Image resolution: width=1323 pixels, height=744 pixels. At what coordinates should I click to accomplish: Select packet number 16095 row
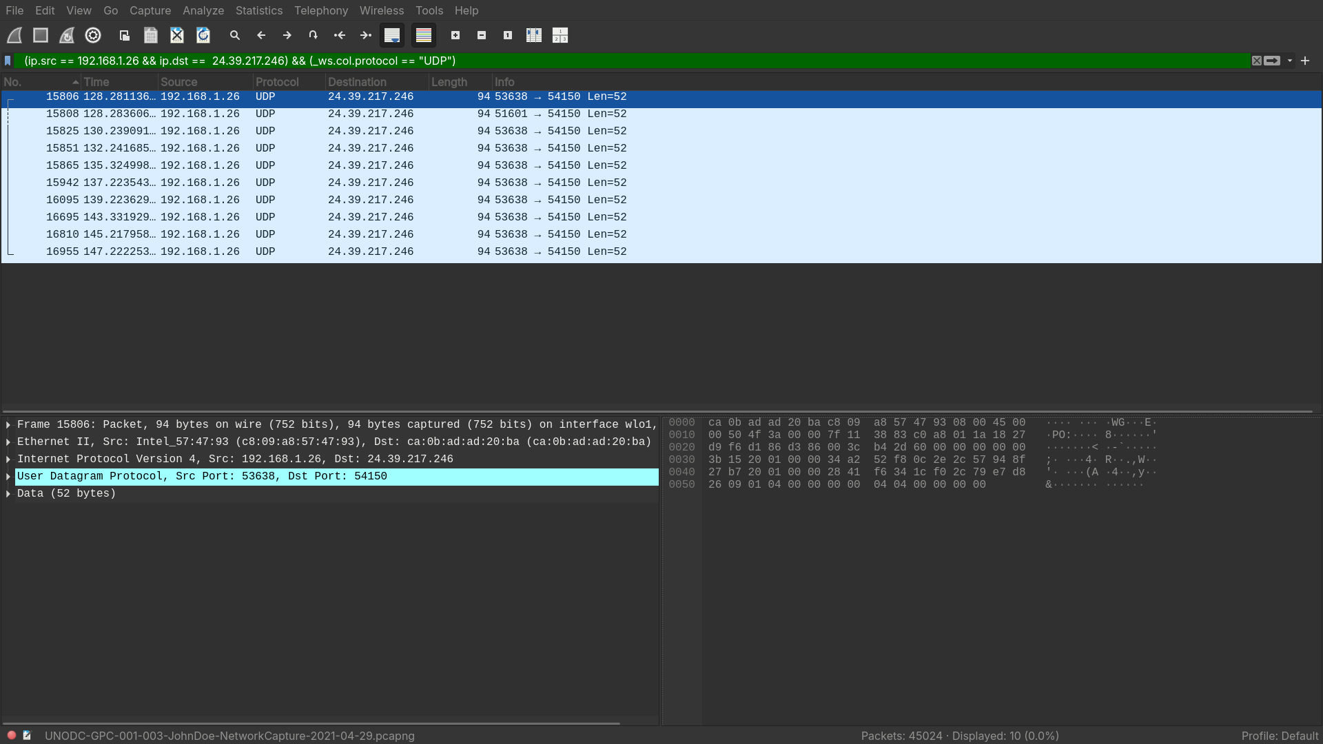coord(345,200)
